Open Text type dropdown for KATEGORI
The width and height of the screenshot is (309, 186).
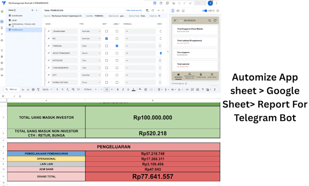tap(90, 60)
